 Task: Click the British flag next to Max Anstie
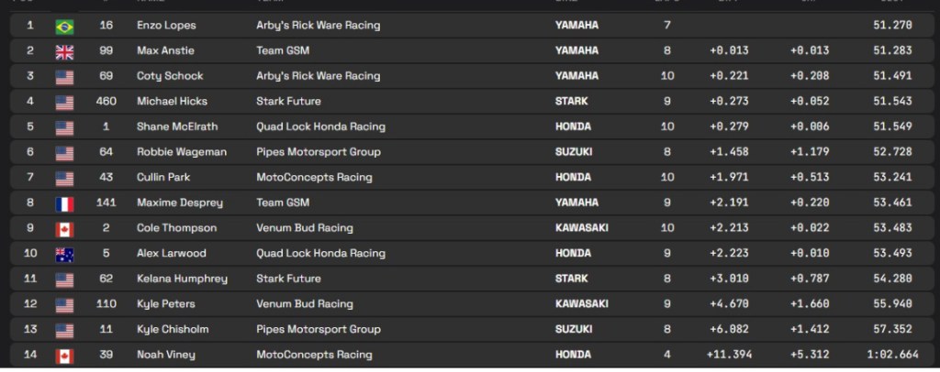pos(64,51)
